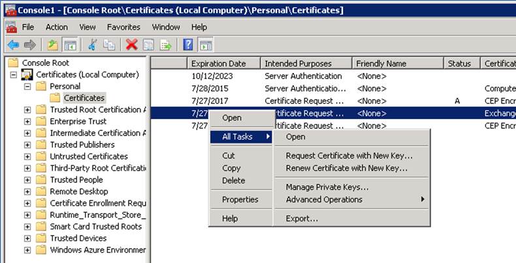
Task: Collapse the Personal folder node
Action: coord(27,87)
